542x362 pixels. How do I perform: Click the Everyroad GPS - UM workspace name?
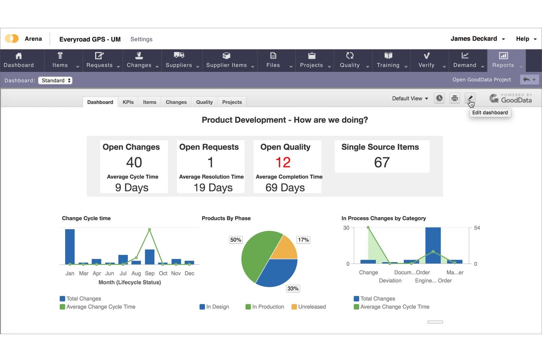(90, 39)
